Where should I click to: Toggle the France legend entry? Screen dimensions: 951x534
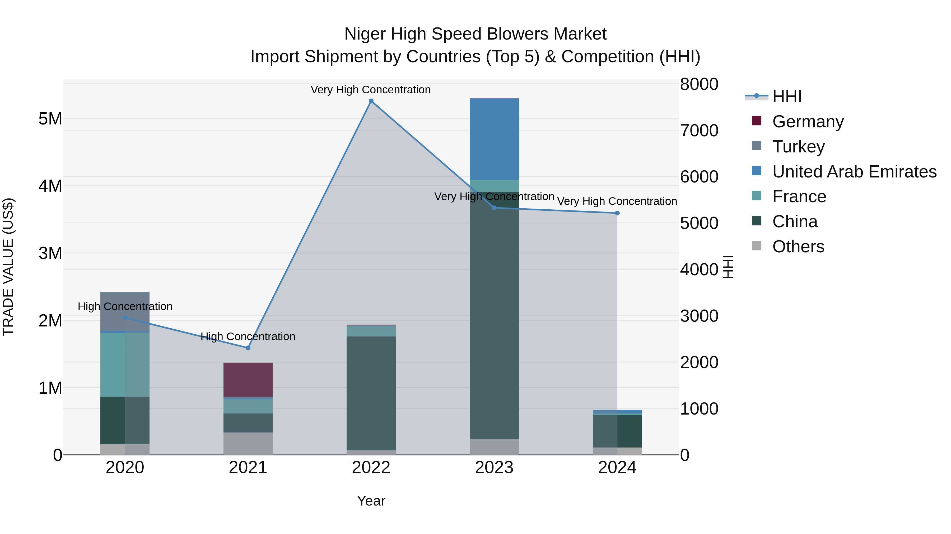pyautogui.click(x=789, y=196)
